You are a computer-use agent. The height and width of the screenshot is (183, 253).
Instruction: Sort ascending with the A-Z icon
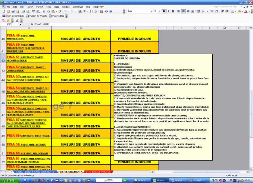91,11
